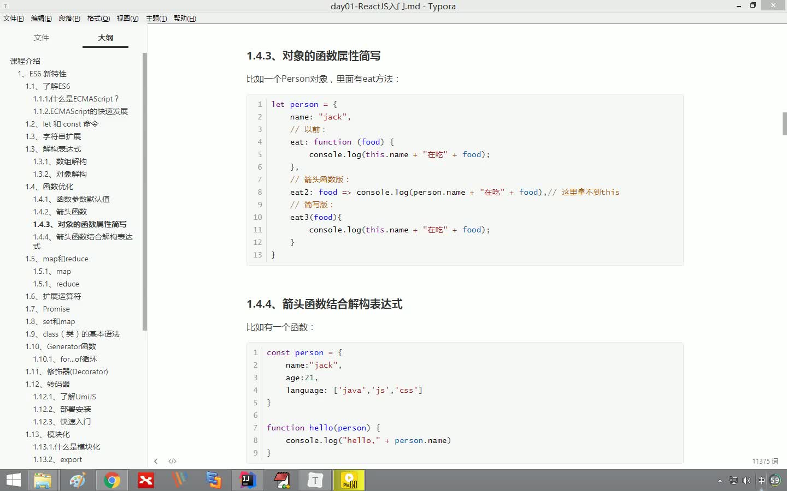Open the yellow player taskbar app
This screenshot has height=491, width=787.
click(349, 480)
